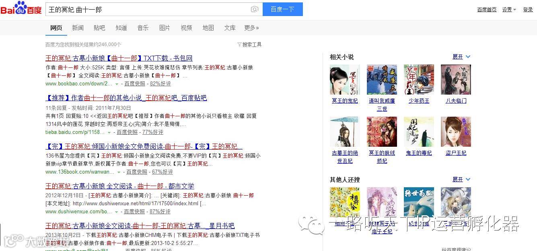This screenshot has width=537, height=251.
Task: Click the Baidu logo
Action: point(21,8)
